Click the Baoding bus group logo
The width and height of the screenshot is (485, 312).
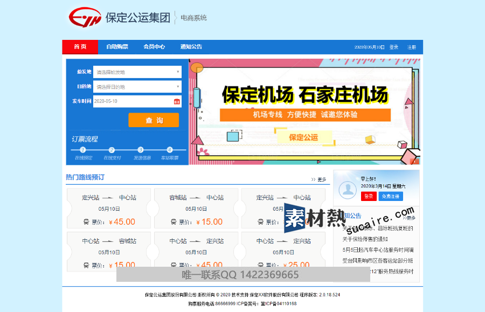click(85, 17)
